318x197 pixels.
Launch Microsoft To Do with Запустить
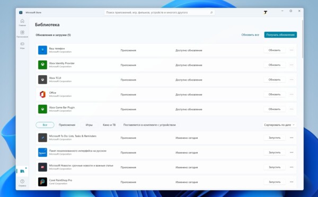pyautogui.click(x=275, y=138)
